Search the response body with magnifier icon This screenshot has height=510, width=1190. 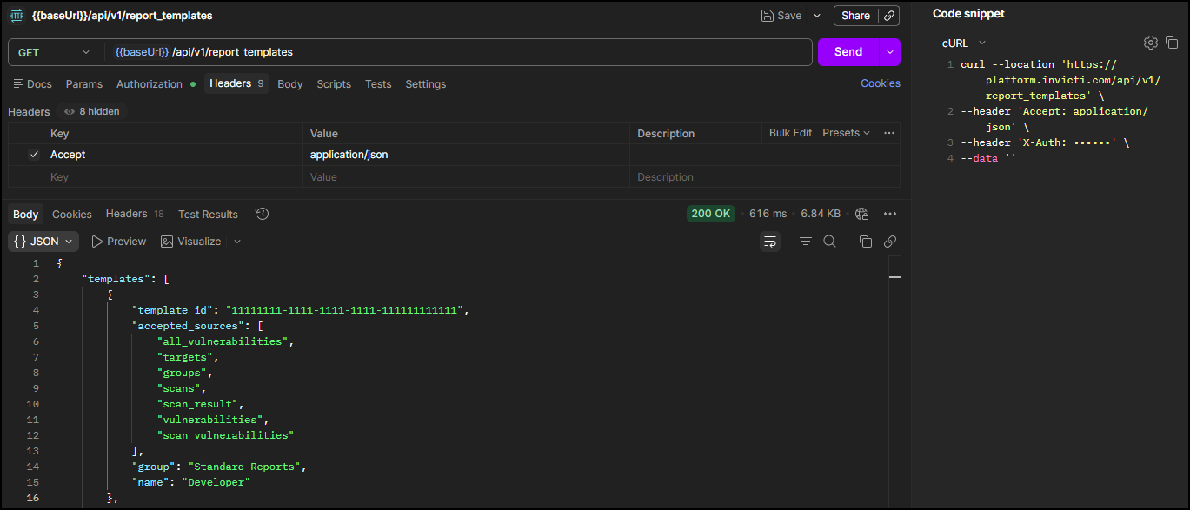(x=829, y=242)
